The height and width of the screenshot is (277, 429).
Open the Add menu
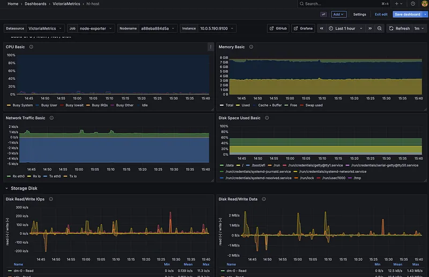[x=339, y=14]
